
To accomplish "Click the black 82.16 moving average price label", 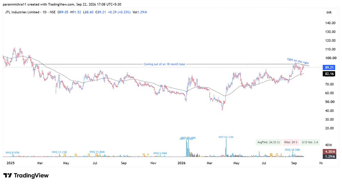I will [x=329, y=74].
